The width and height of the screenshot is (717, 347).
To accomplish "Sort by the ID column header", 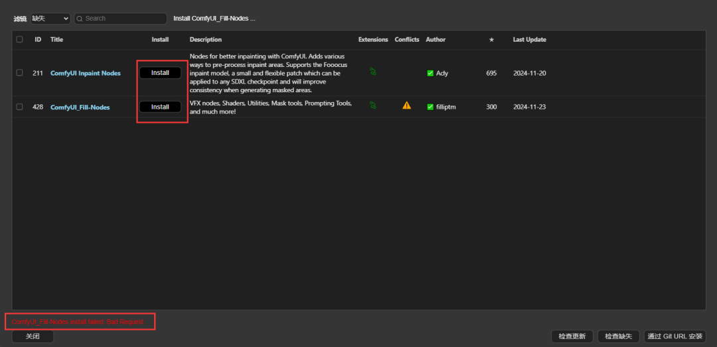I will pyautogui.click(x=38, y=40).
